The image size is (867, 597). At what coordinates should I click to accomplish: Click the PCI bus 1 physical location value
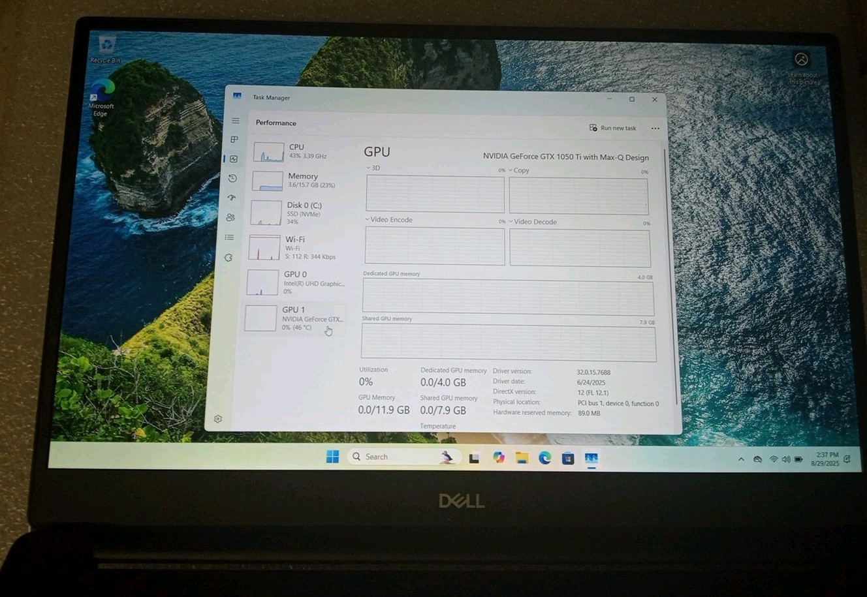click(x=618, y=403)
